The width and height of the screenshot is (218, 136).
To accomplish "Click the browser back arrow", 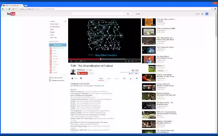I will (3, 9).
